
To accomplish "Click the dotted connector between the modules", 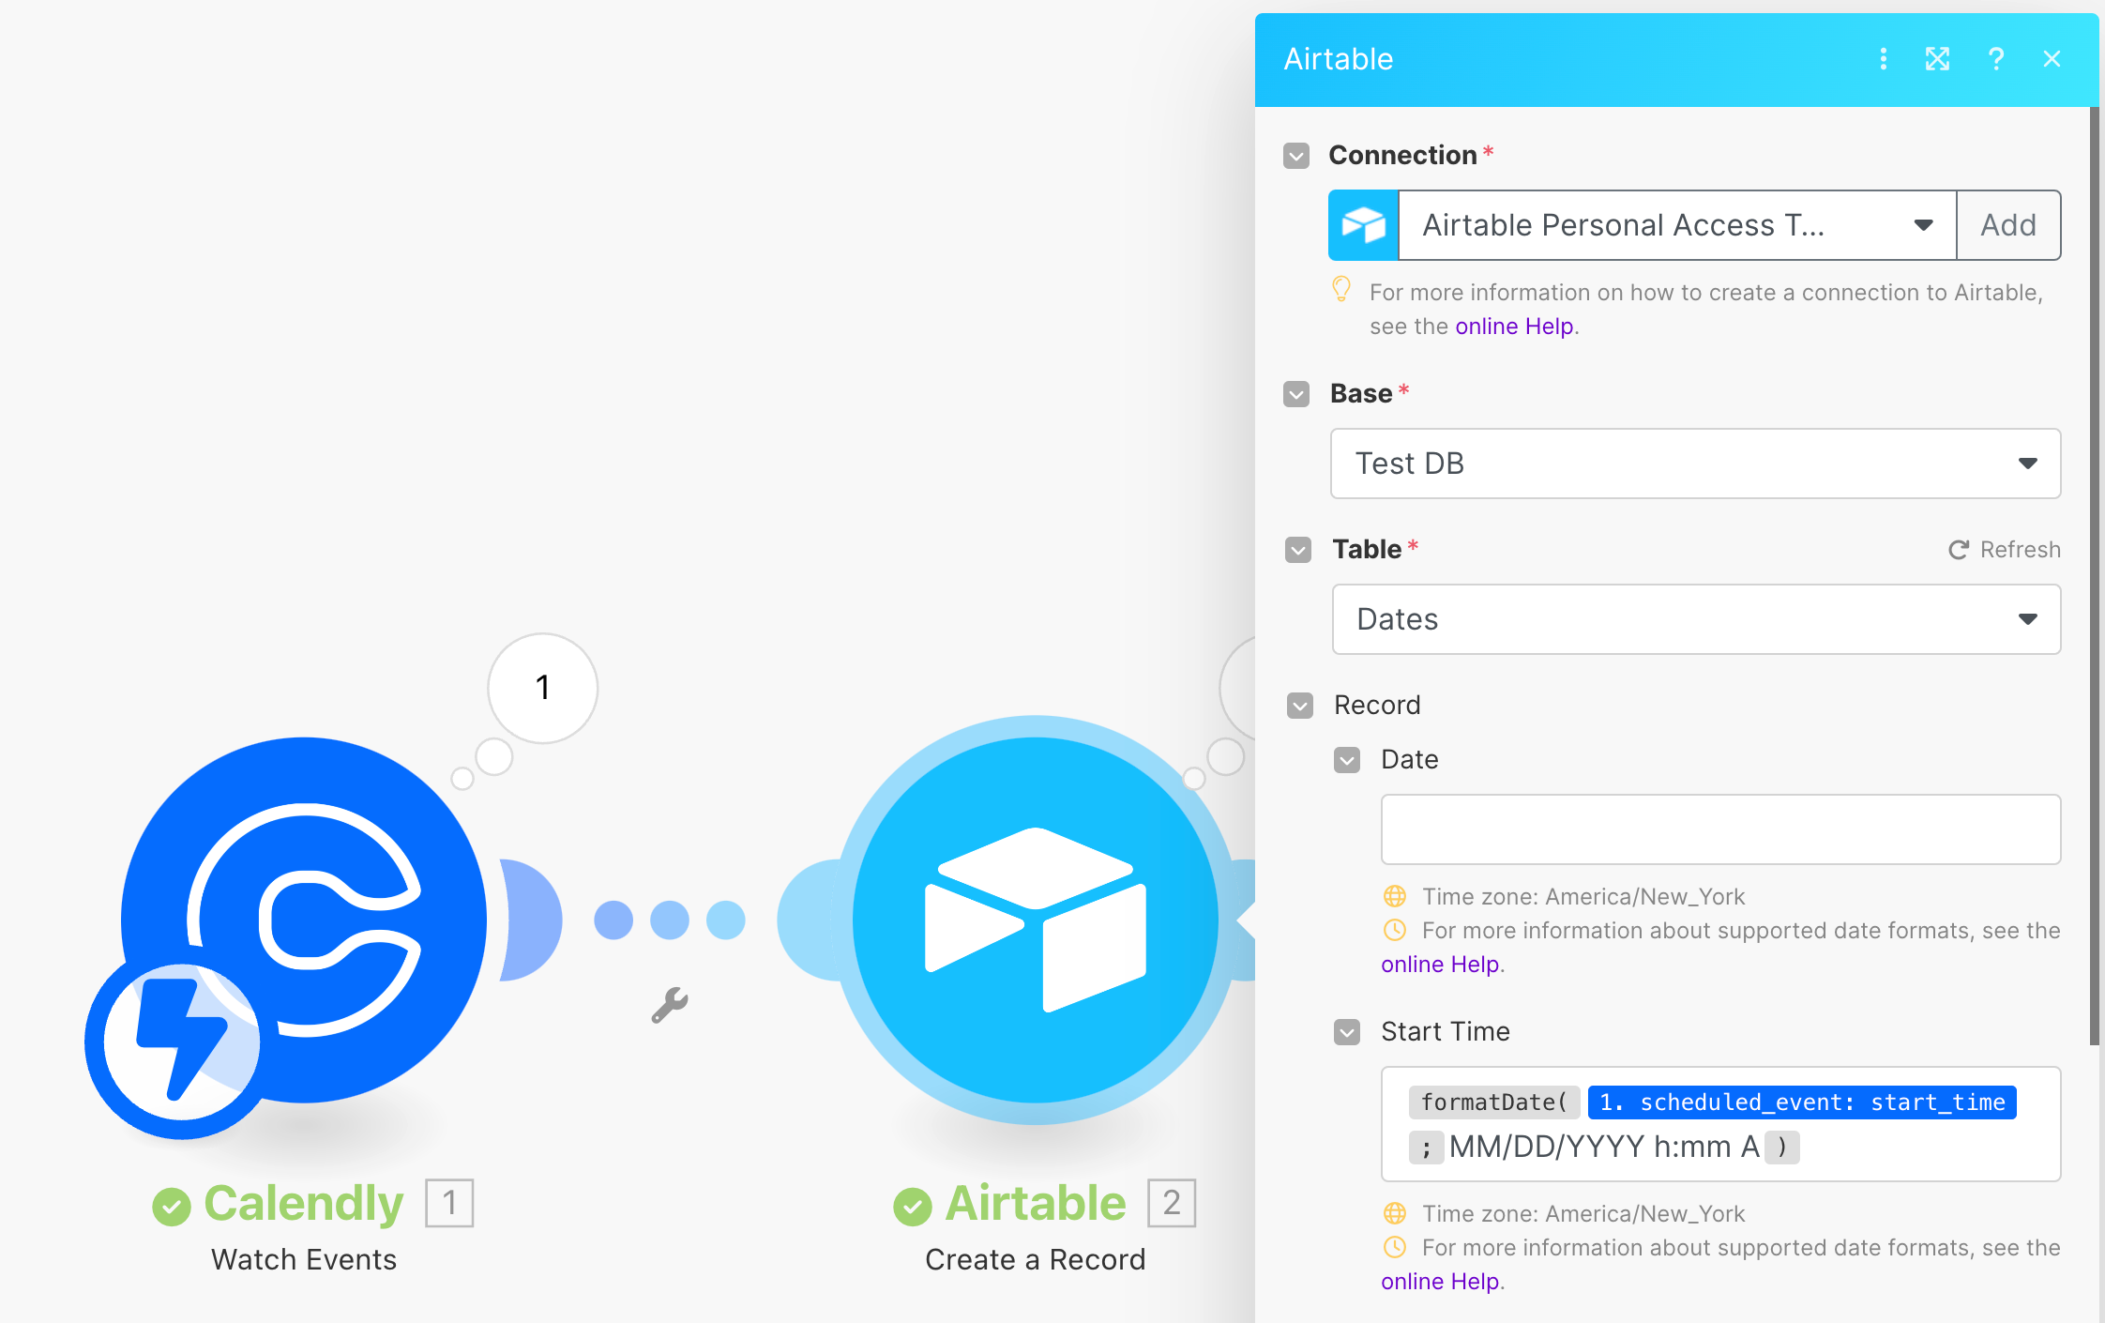I will (x=670, y=920).
